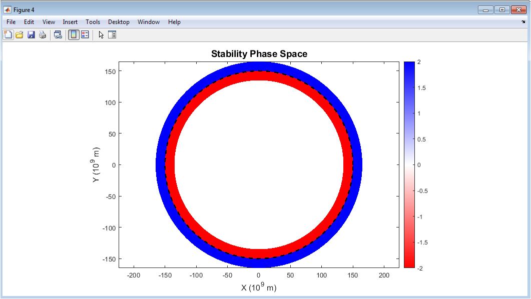Screen dimensions: 531x299
Task: Open the File menu
Action: click(11, 22)
